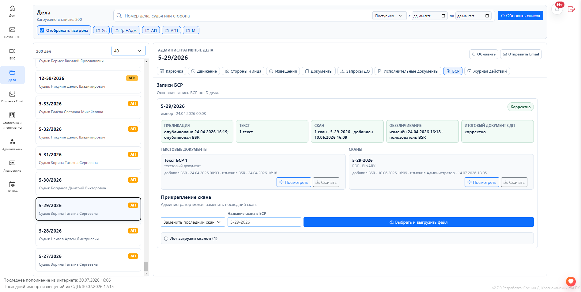Open the ВКС video conference section
The width and height of the screenshot is (581, 292).
[x=12, y=54]
